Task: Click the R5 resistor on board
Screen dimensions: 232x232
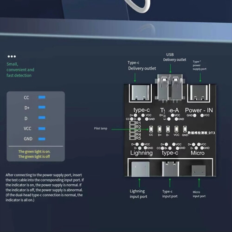Action: click(x=132, y=138)
